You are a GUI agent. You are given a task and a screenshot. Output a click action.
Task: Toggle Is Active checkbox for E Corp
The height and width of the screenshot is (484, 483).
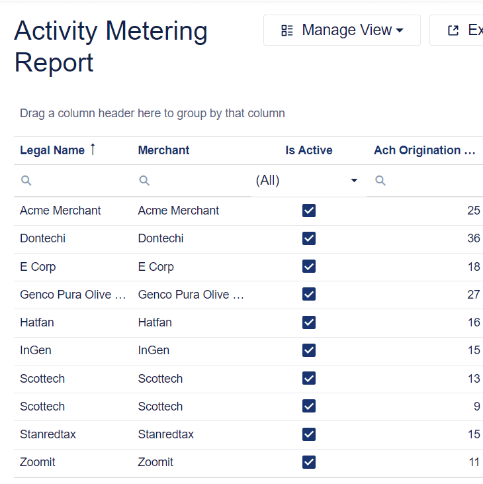(309, 266)
